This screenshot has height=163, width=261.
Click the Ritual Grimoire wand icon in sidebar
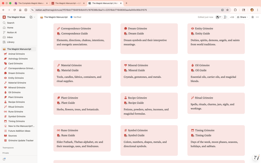tap(5, 107)
